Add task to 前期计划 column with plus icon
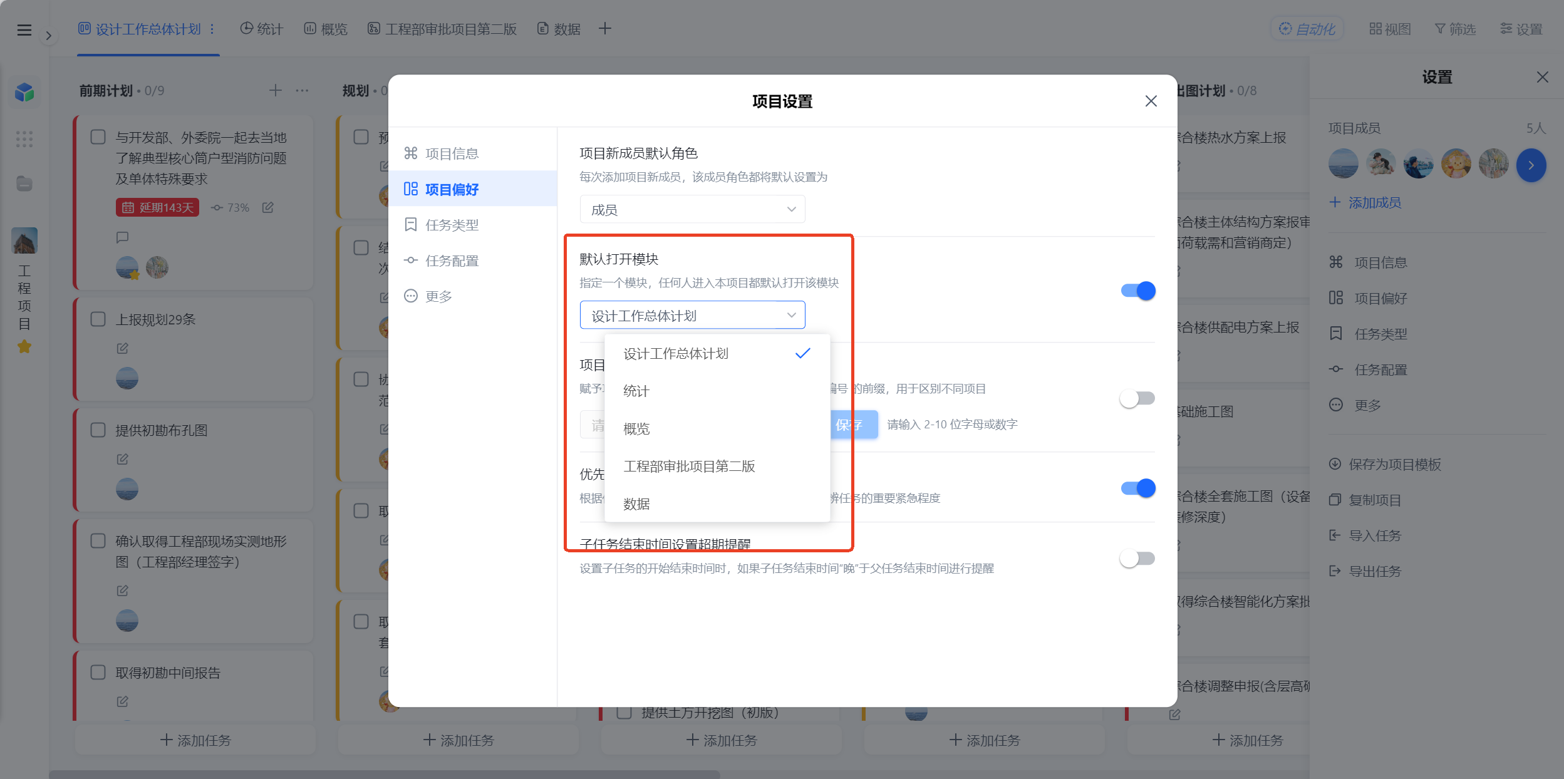 pyautogui.click(x=276, y=91)
